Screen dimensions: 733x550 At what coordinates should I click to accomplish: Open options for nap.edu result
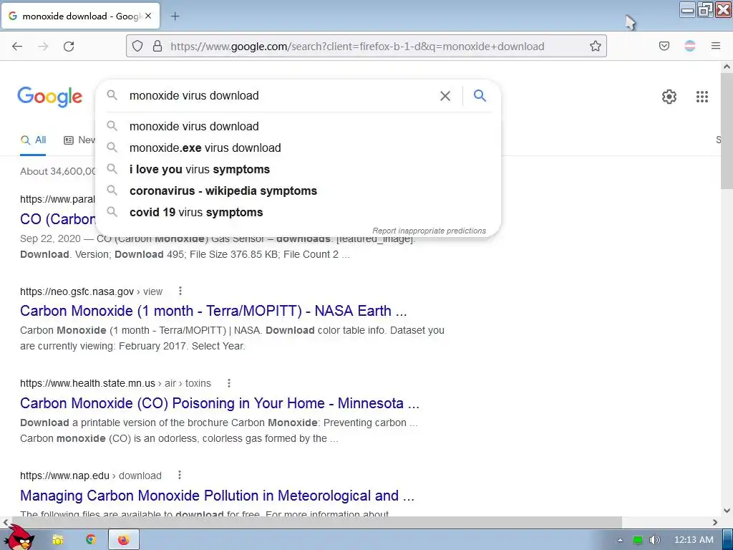click(179, 476)
